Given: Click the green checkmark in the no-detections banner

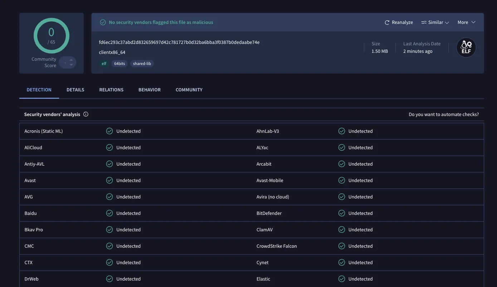Looking at the screenshot, I should pos(103,22).
